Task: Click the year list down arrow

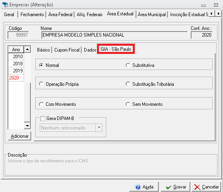Action: coord(27,126)
